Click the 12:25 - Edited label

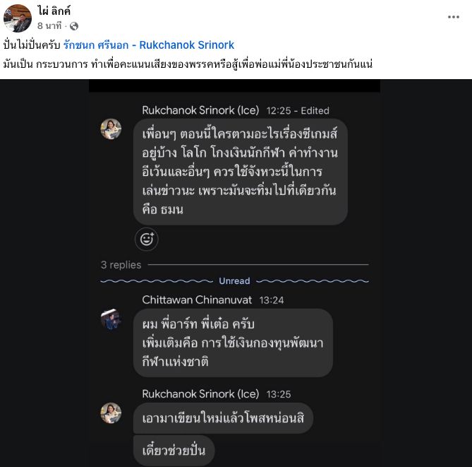coord(298,111)
